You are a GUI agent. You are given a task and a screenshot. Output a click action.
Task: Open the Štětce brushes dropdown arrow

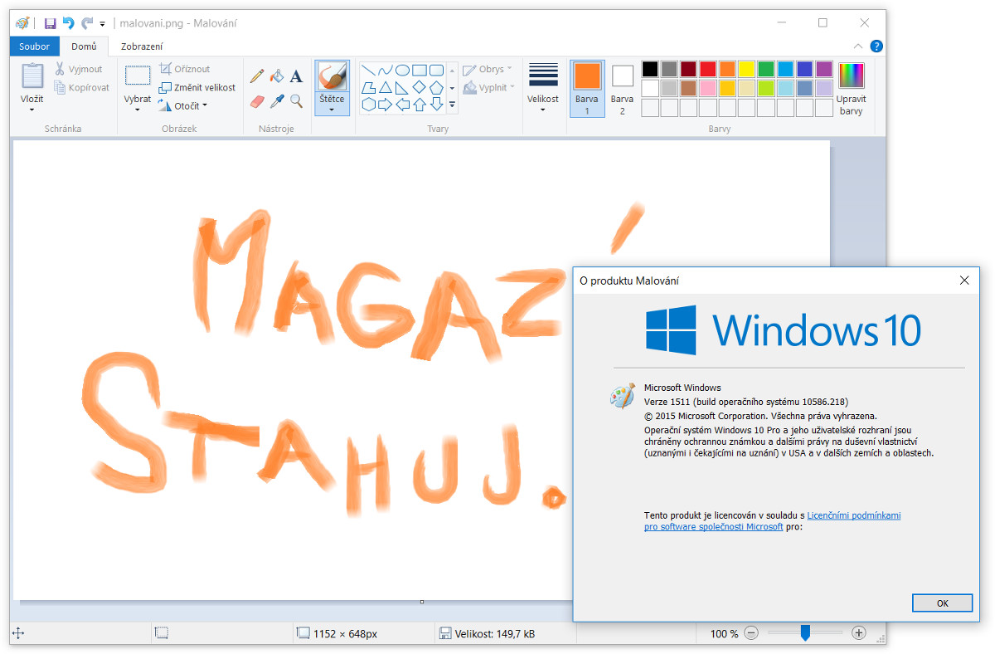332,109
